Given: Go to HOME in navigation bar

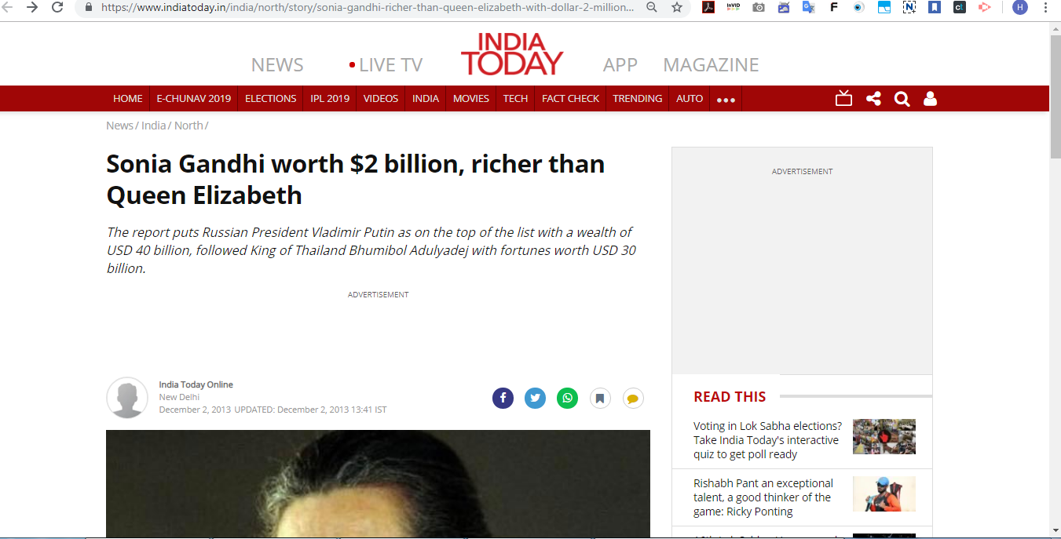Looking at the screenshot, I should (x=128, y=99).
